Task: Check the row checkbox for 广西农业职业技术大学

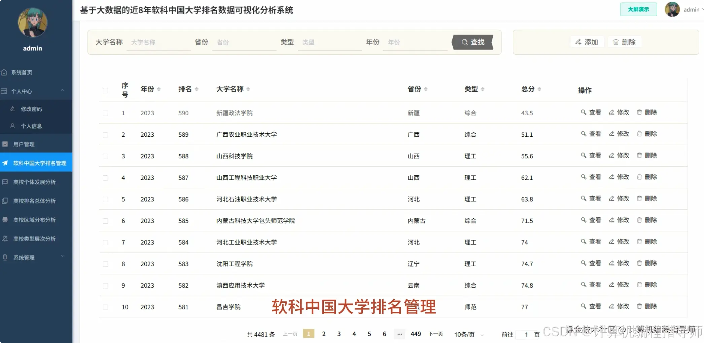Action: pyautogui.click(x=105, y=134)
